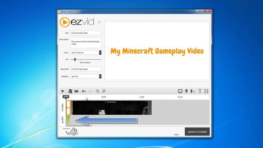263x148 pixels.
Task: Open a project using the folder icon
Action: [x=76, y=91]
